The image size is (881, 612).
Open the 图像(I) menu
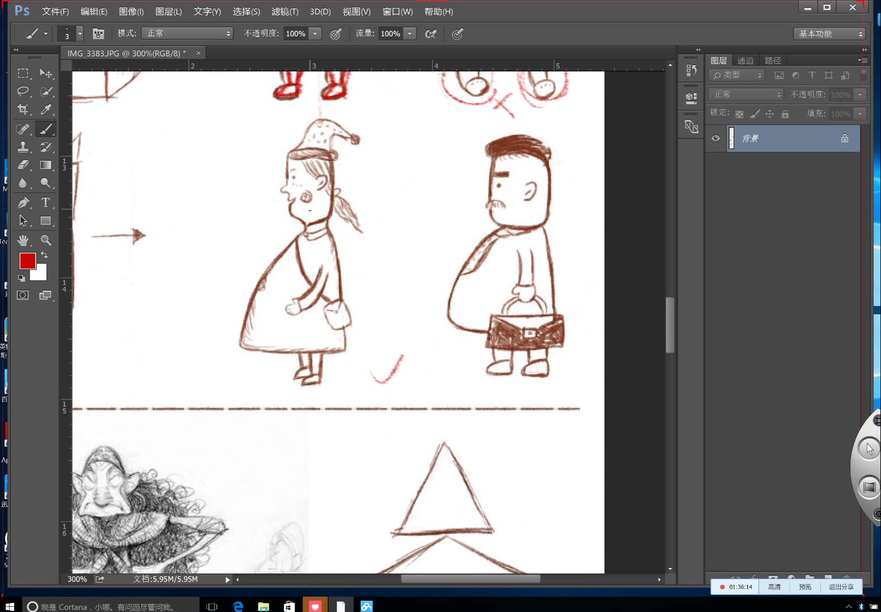[x=132, y=11]
